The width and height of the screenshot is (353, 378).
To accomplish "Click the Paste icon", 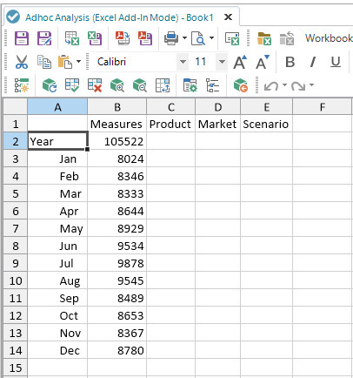I will click(x=65, y=62).
